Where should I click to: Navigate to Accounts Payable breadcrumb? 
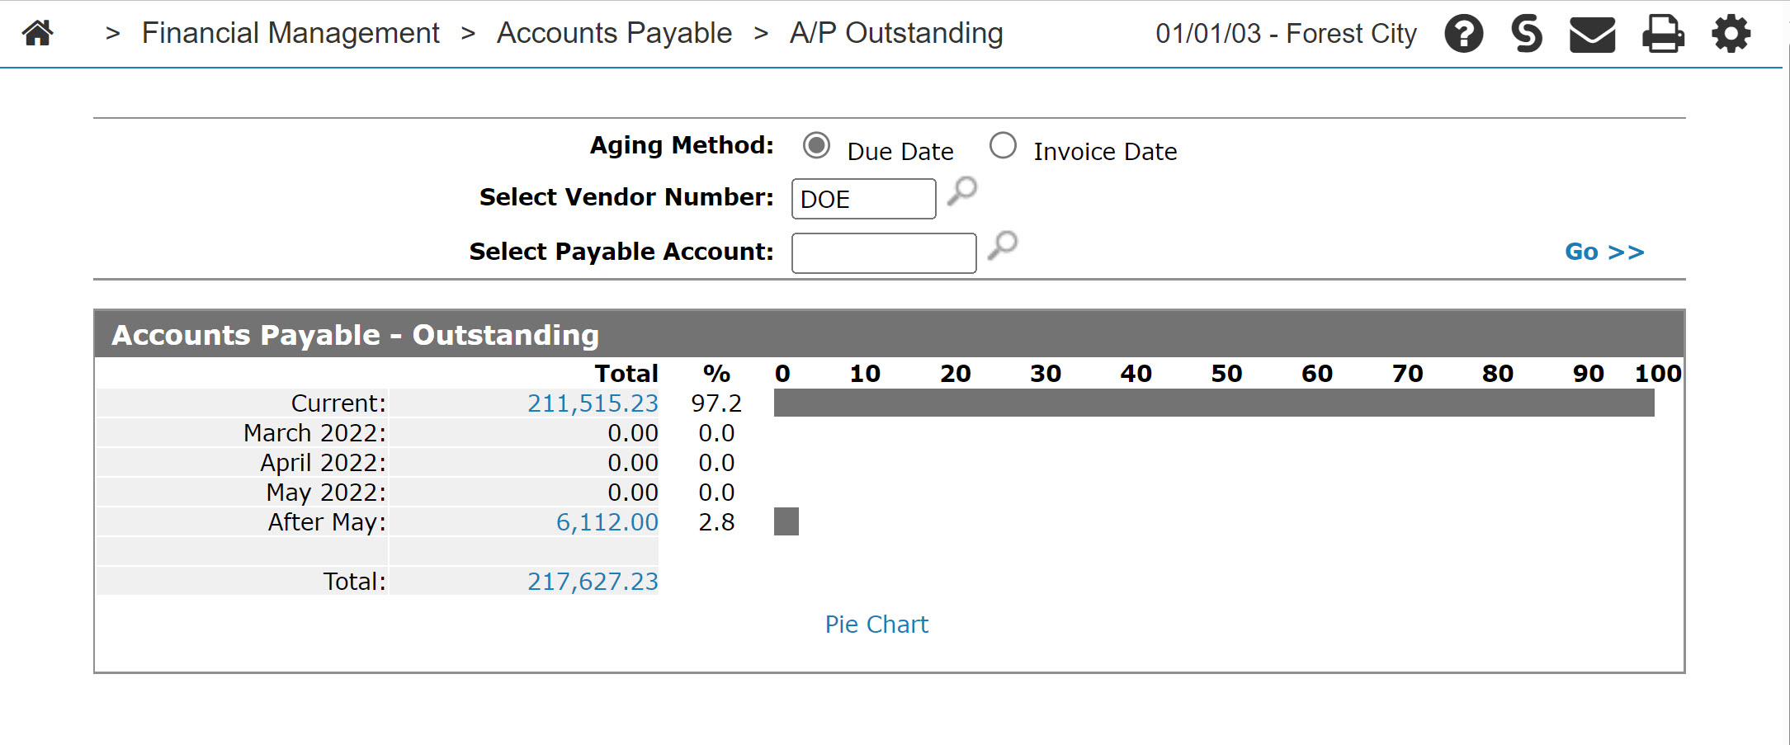tap(614, 33)
